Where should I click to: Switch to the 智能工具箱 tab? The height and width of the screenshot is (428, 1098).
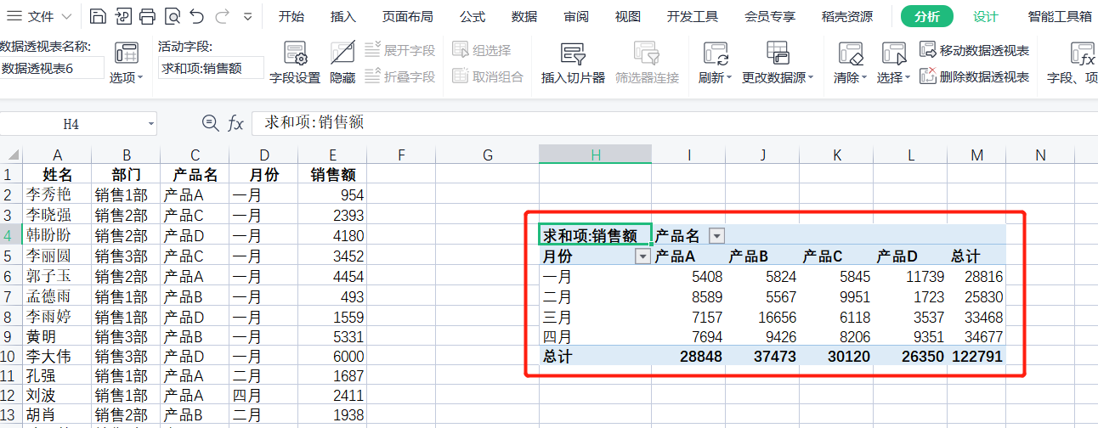[1060, 16]
